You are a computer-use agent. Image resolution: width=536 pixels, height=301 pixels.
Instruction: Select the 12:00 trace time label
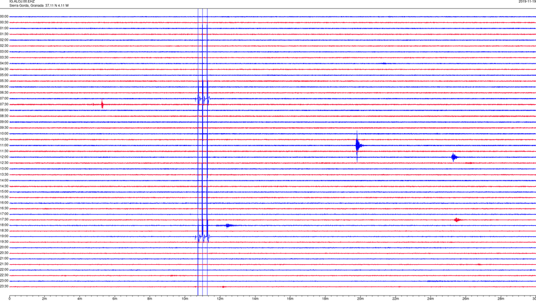click(4, 157)
